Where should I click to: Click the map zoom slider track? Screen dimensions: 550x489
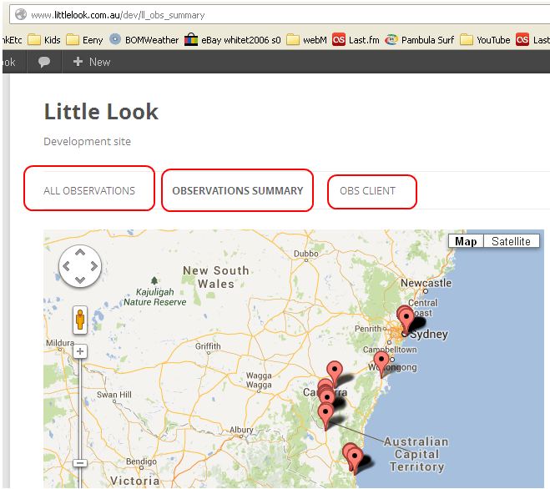[80, 409]
